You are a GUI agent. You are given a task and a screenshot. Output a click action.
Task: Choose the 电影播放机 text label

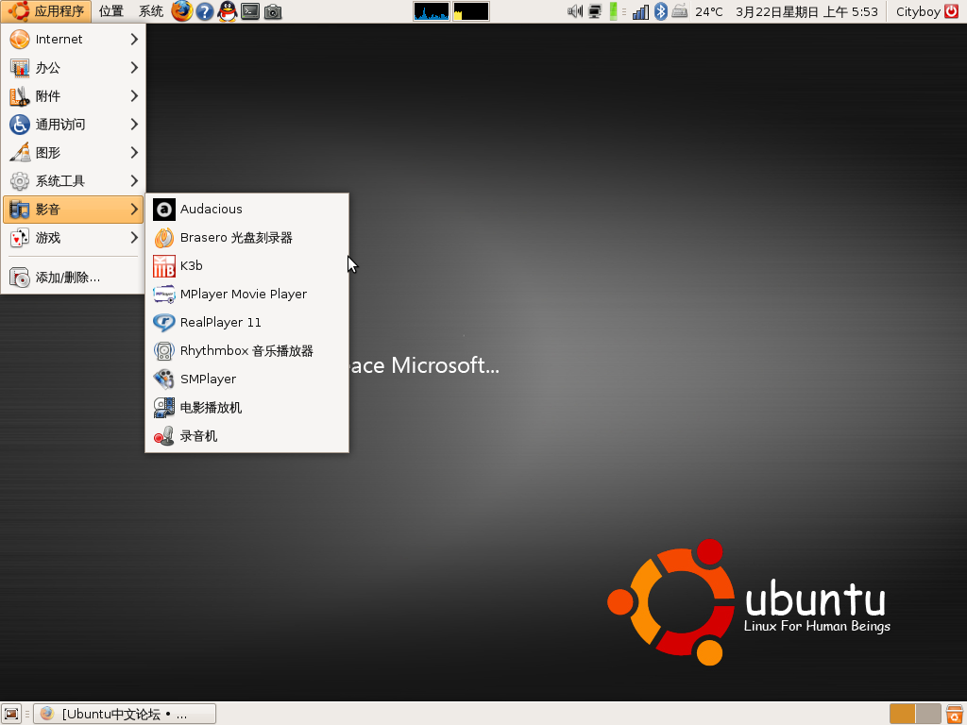pyautogui.click(x=211, y=408)
